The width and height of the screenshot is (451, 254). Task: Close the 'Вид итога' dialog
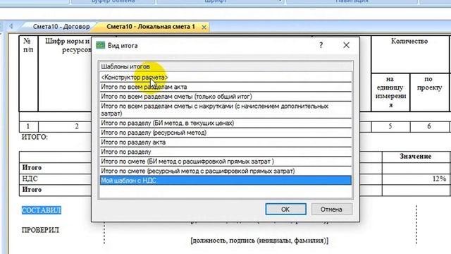coord(346,45)
